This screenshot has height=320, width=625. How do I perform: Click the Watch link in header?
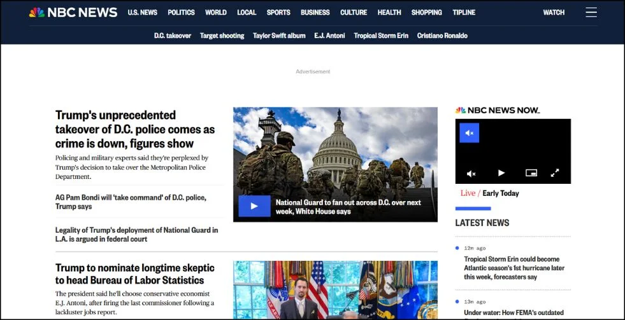(x=554, y=12)
